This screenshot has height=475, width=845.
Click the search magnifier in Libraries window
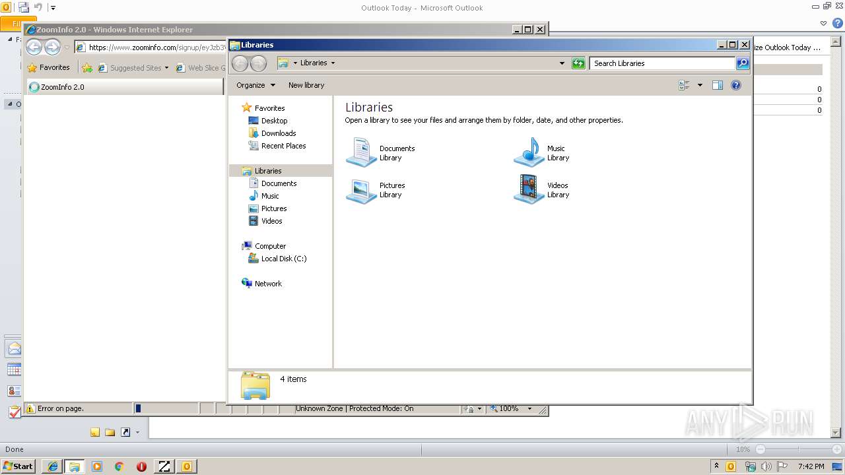[743, 63]
